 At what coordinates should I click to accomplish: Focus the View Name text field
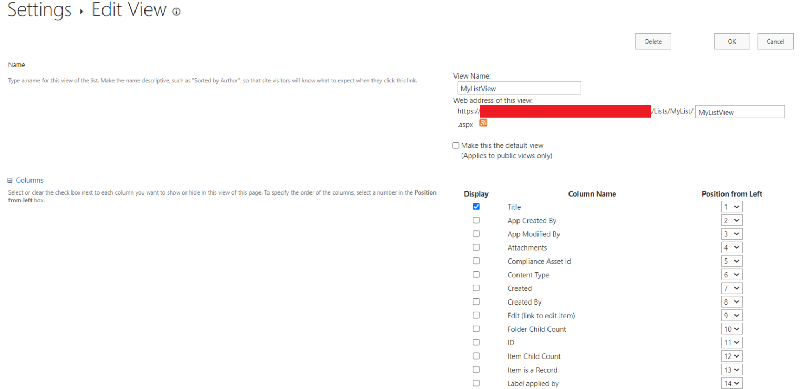519,88
